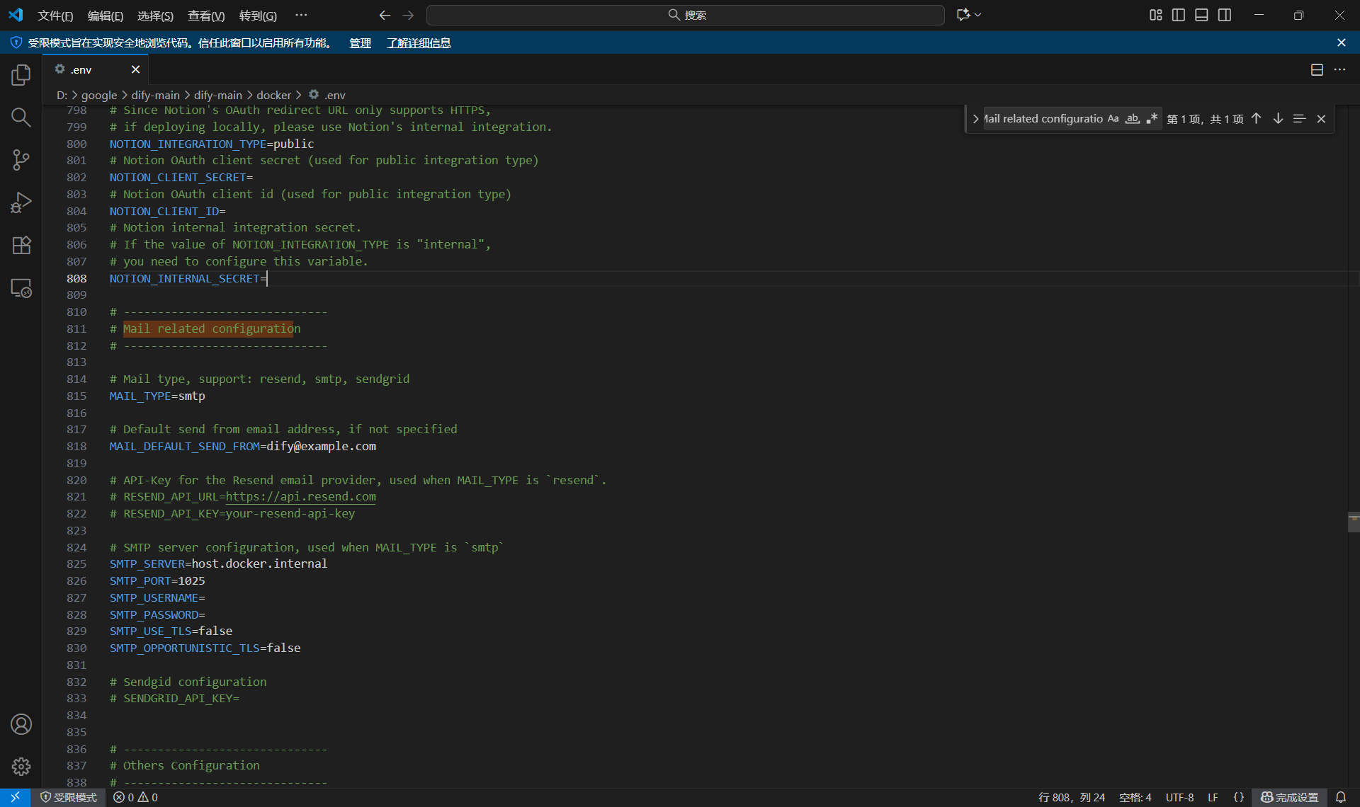Open the 文件(F) menu
Screen dimensions: 1360x807
click(55, 16)
